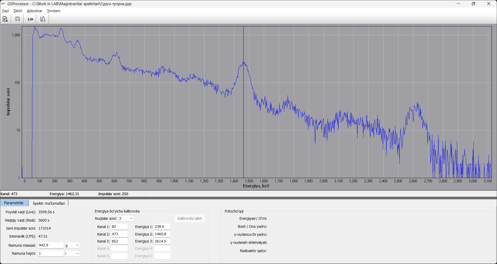Click the Kalibrovka qilish button
The width and height of the screenshot is (497, 264).
coord(190,218)
